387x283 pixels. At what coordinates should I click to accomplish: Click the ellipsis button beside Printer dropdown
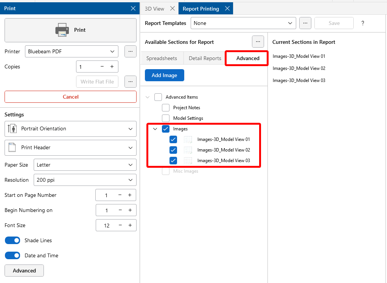coord(130,51)
